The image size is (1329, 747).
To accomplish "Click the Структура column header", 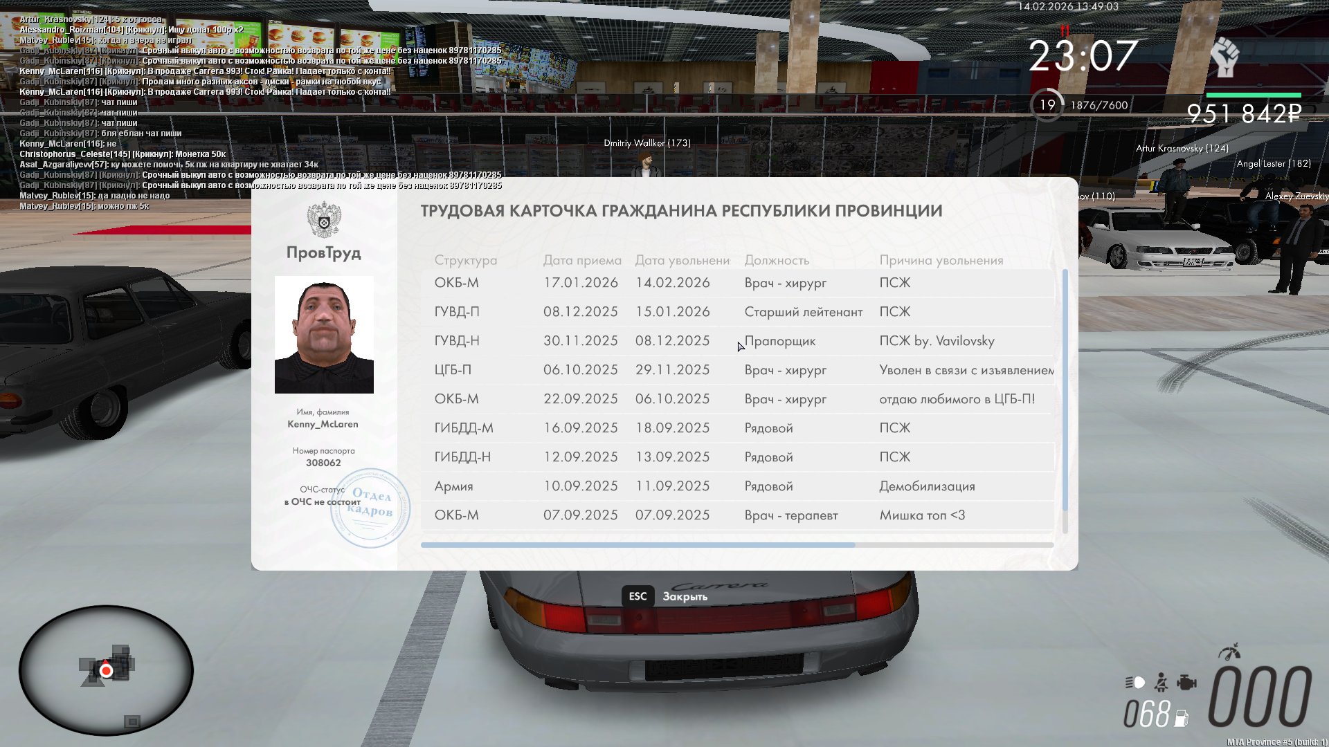I will (x=465, y=260).
